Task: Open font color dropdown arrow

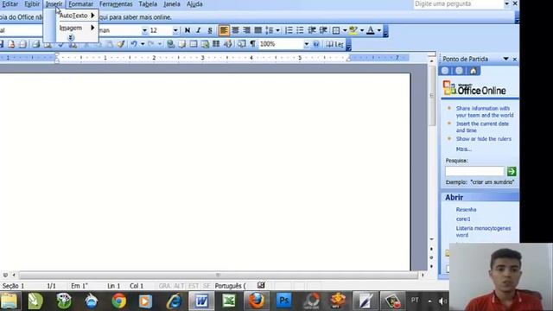Action: point(379,30)
